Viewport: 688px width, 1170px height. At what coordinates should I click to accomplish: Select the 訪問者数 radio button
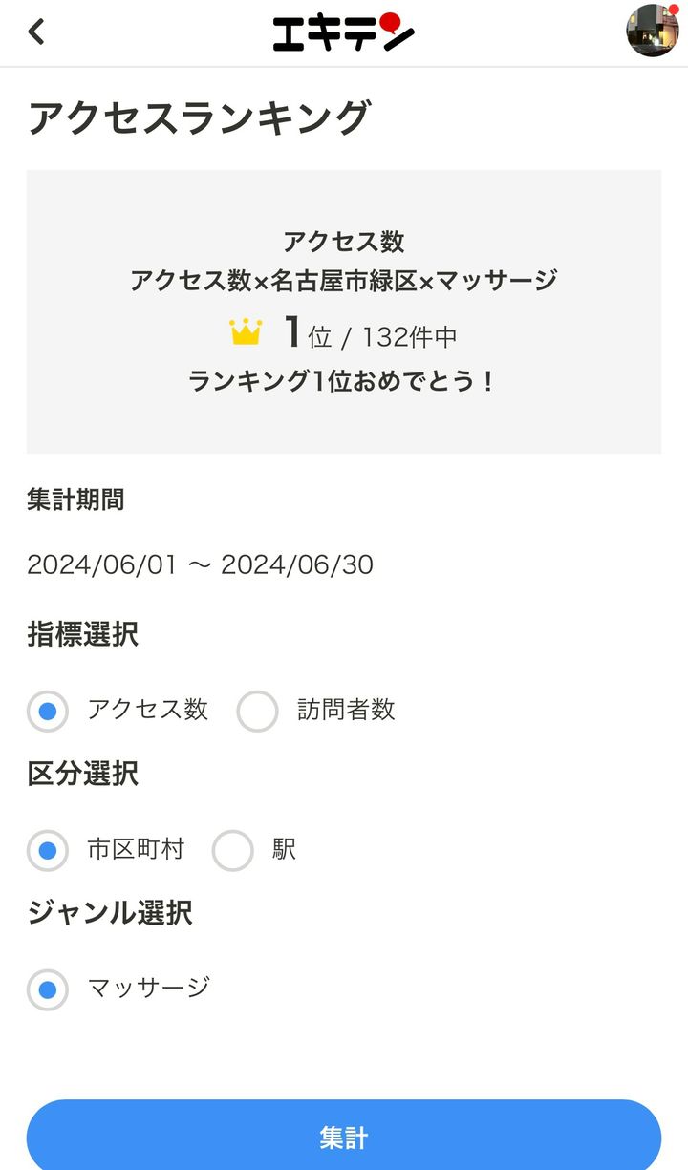click(x=257, y=711)
